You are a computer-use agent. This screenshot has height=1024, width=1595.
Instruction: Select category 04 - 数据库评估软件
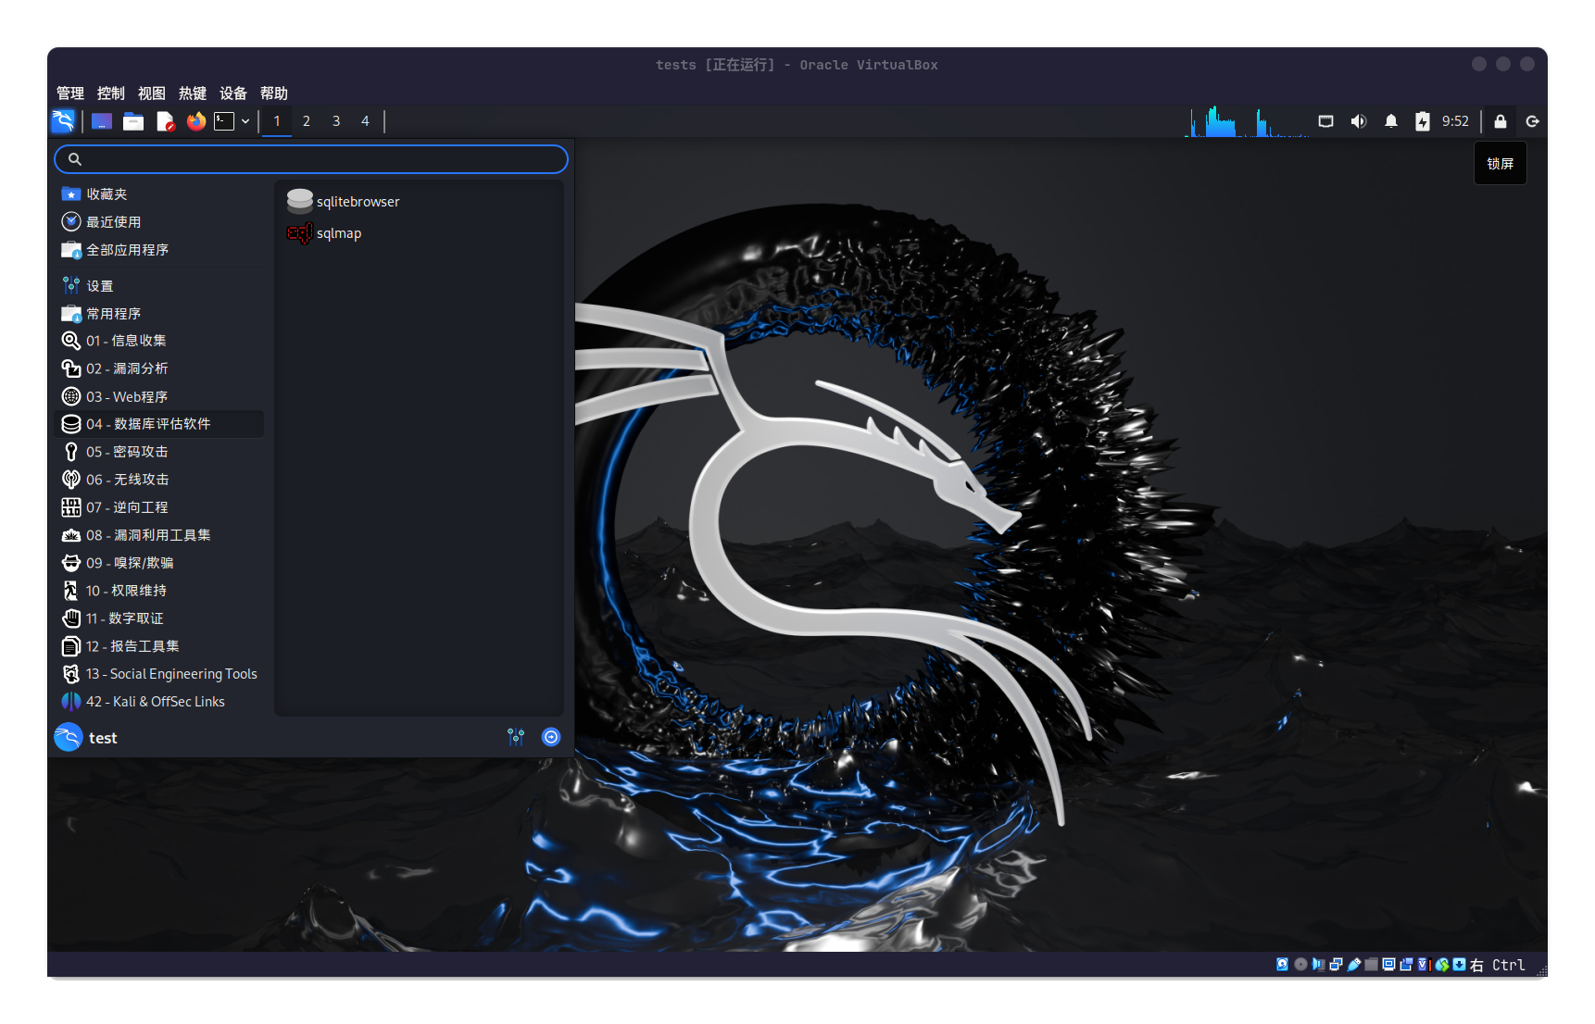[161, 424]
